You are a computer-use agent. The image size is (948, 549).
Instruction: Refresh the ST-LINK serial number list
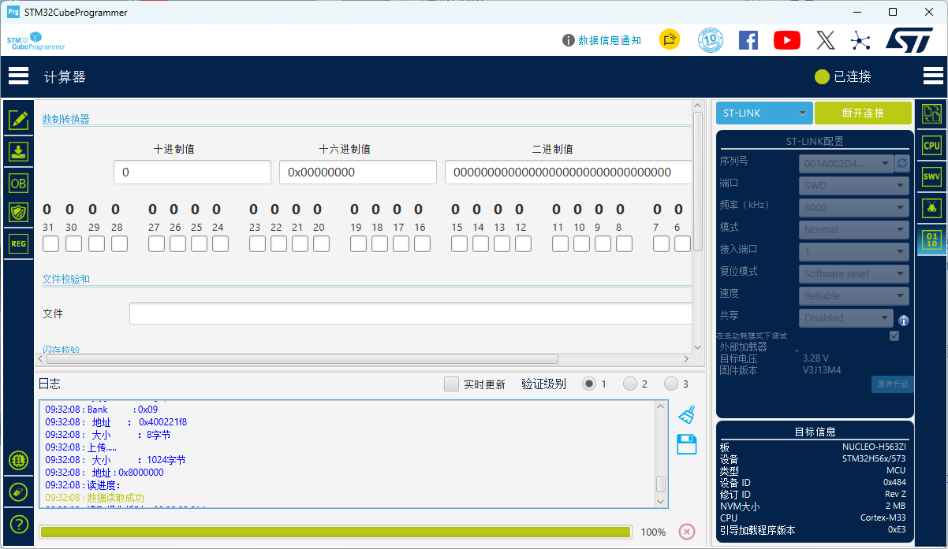click(x=902, y=163)
